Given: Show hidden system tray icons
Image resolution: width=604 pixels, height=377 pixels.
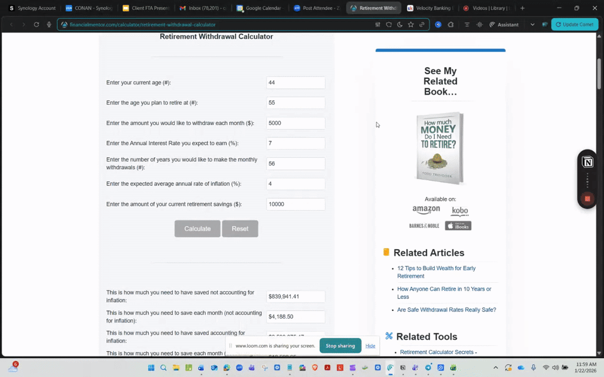Looking at the screenshot, I should click(x=495, y=368).
